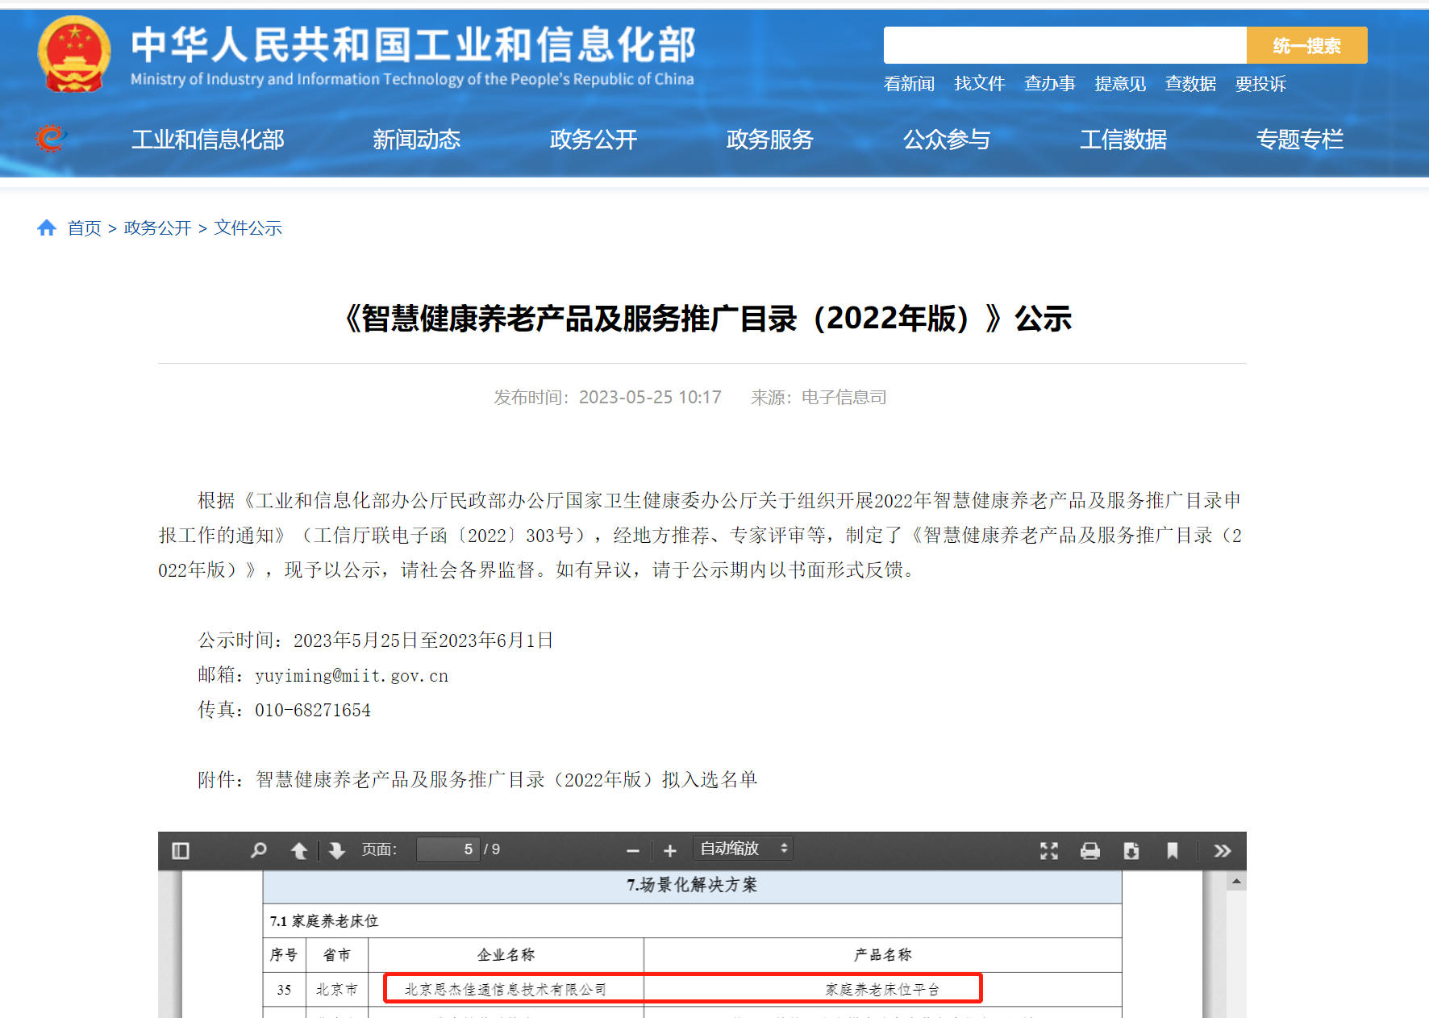The image size is (1429, 1018).
Task: Switch PDF to presentation mode
Action: tap(1048, 849)
